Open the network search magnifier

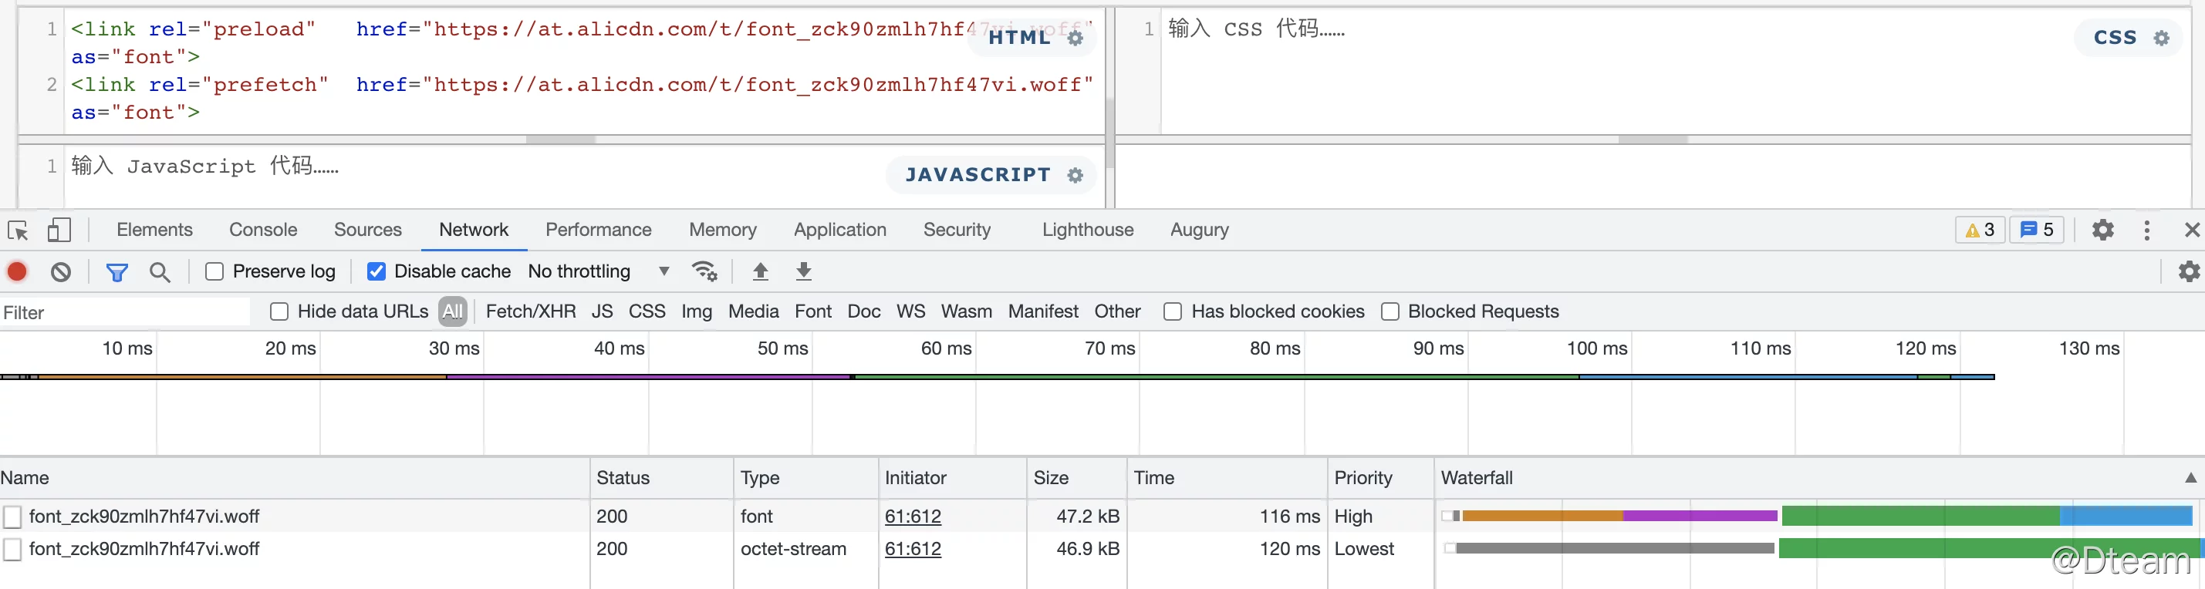pyautogui.click(x=160, y=272)
